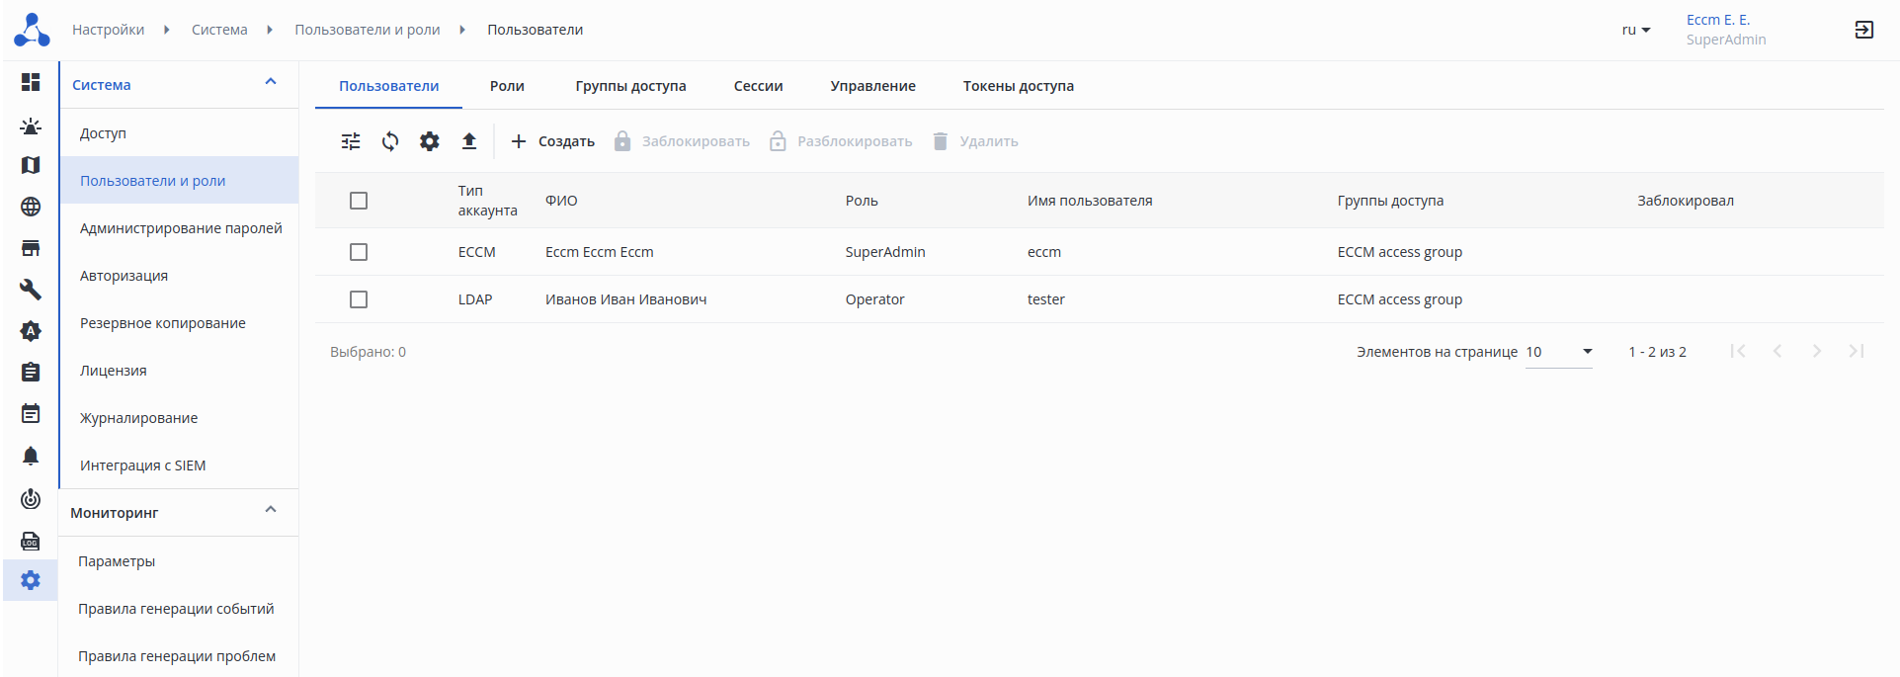Open table column settings gear

tap(430, 141)
